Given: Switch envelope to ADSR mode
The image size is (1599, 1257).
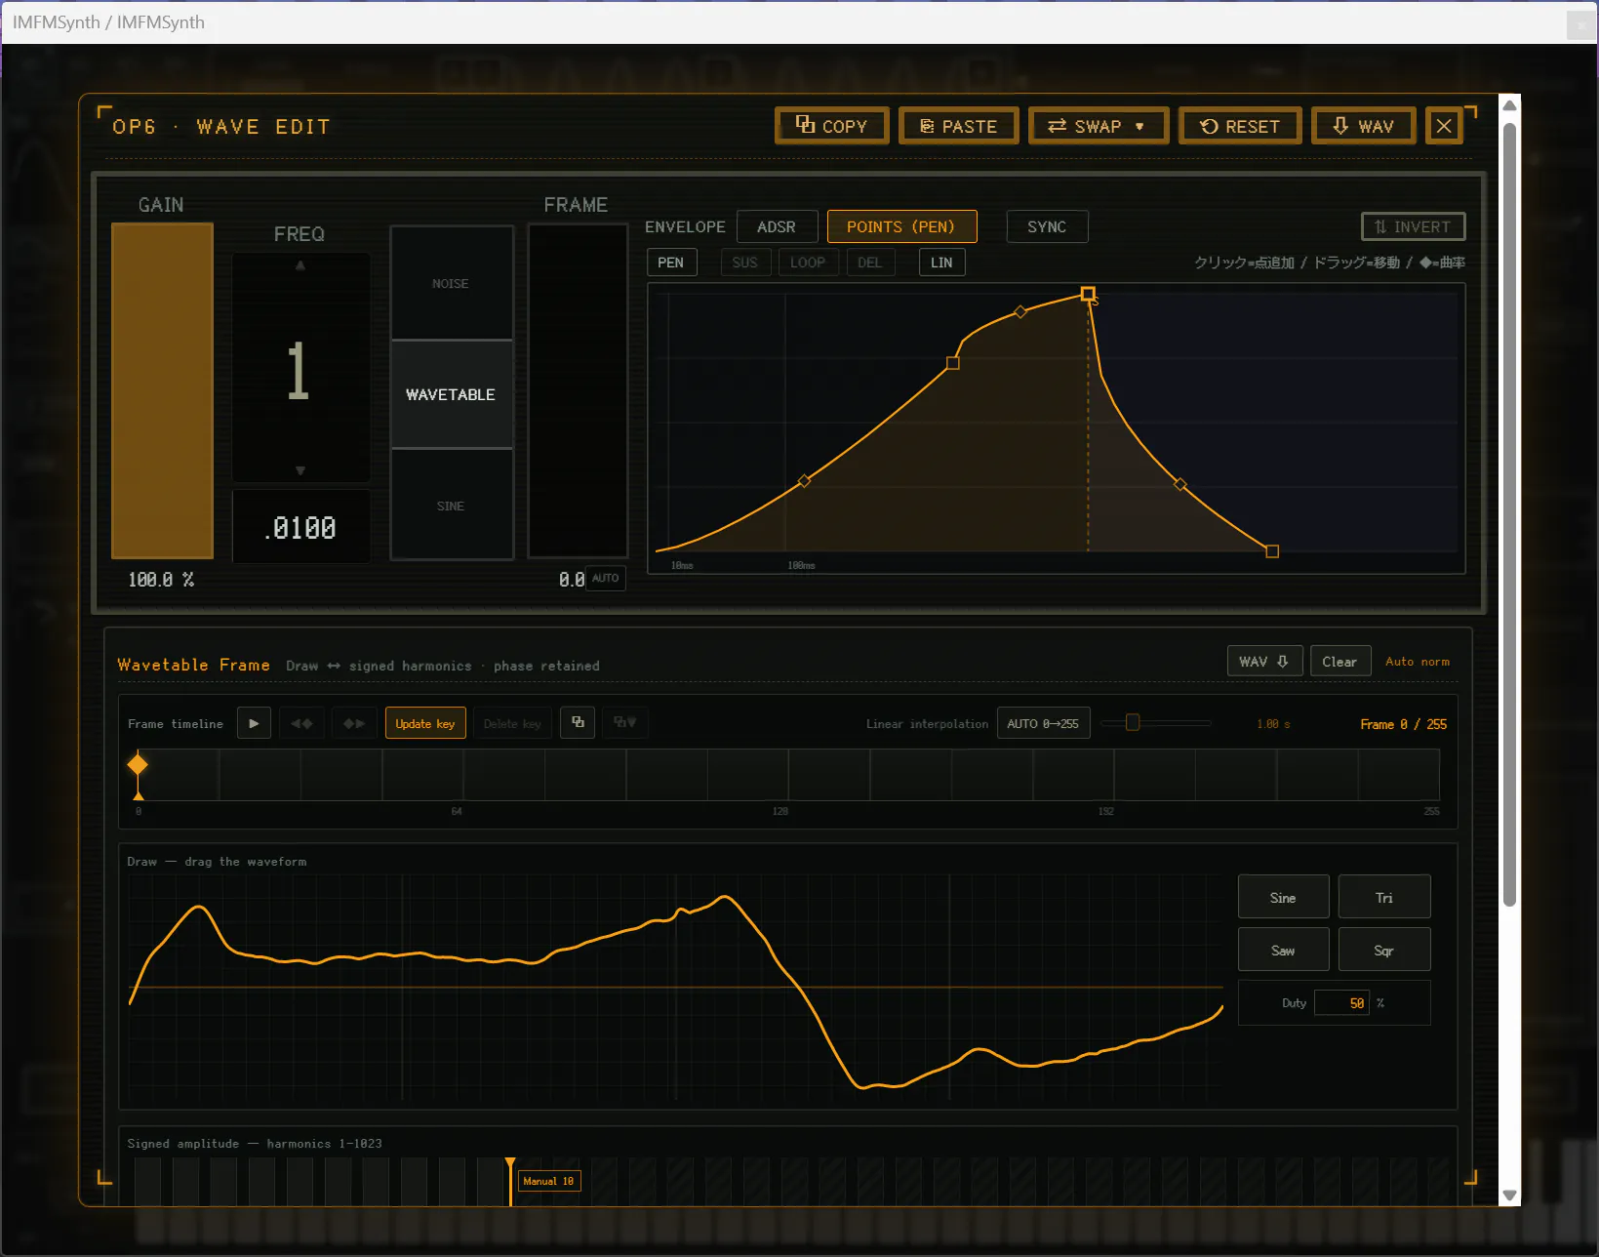Looking at the screenshot, I should 777,226.
